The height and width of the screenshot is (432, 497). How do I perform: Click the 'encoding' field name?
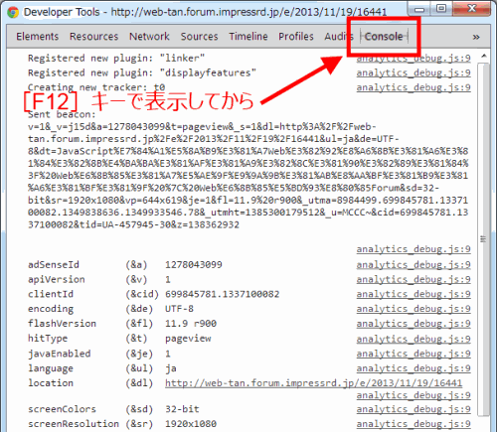(51, 309)
